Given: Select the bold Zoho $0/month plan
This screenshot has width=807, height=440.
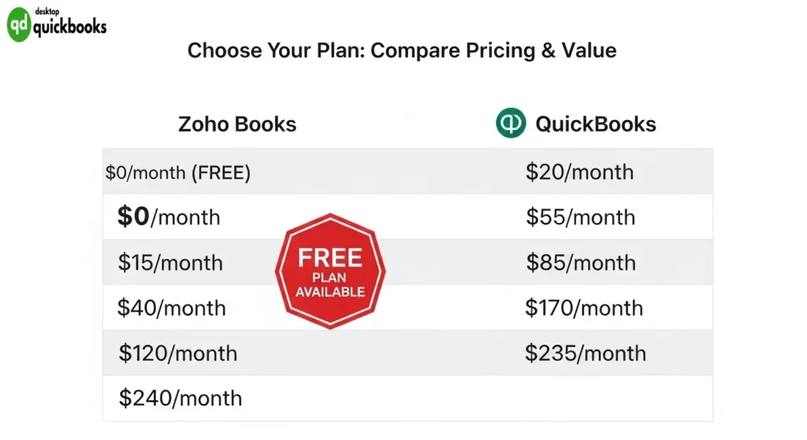Looking at the screenshot, I should coord(169,216).
